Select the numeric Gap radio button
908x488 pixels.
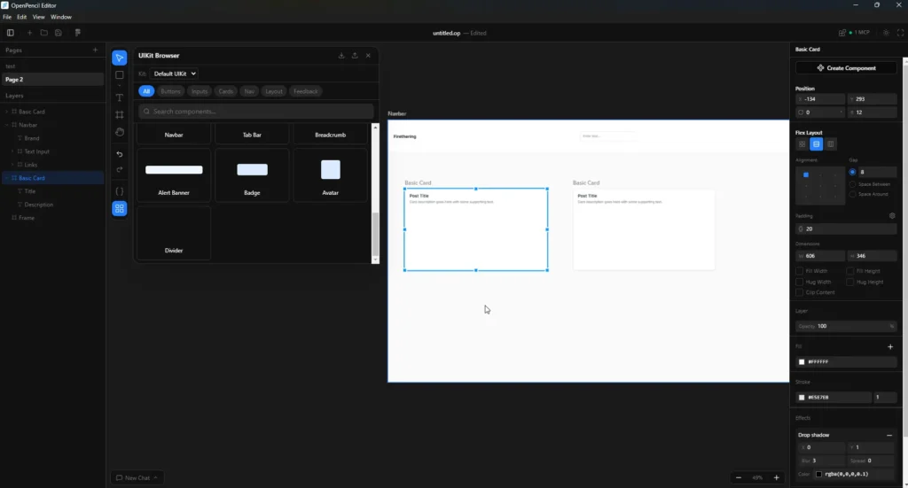coord(852,172)
